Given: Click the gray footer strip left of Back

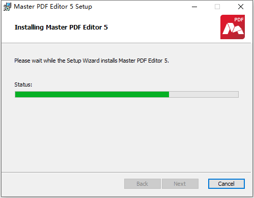Looking at the screenshot, I should click(x=63, y=184).
